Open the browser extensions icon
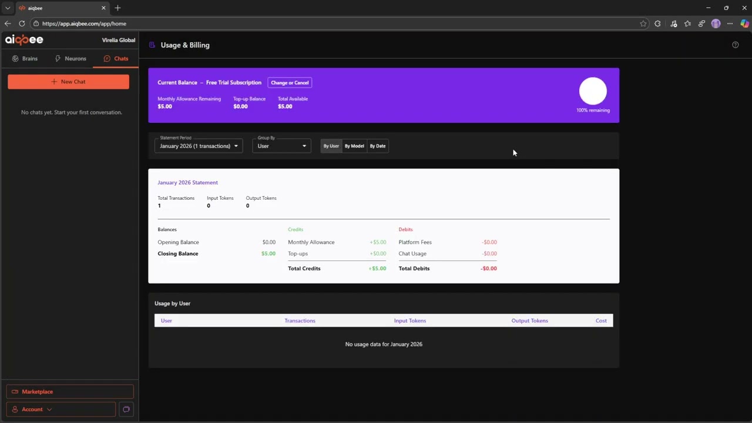The image size is (752, 423). [657, 23]
